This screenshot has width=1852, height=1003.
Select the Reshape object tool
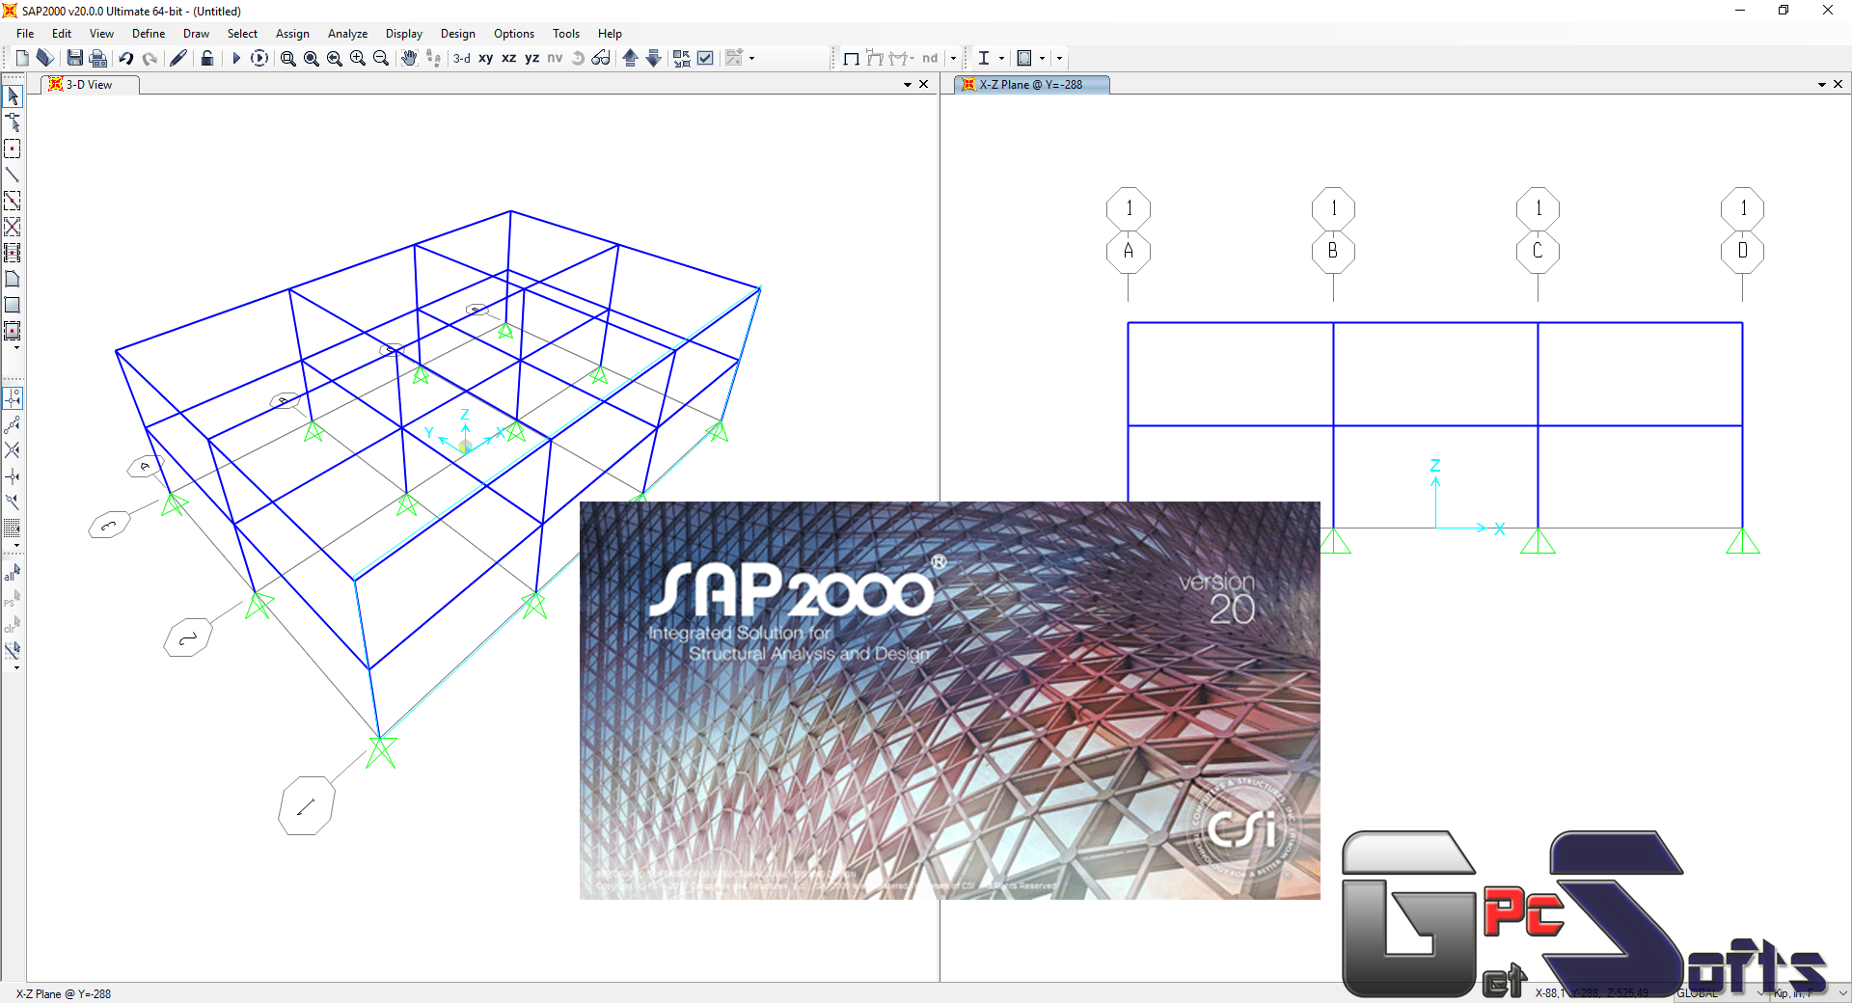(x=13, y=122)
